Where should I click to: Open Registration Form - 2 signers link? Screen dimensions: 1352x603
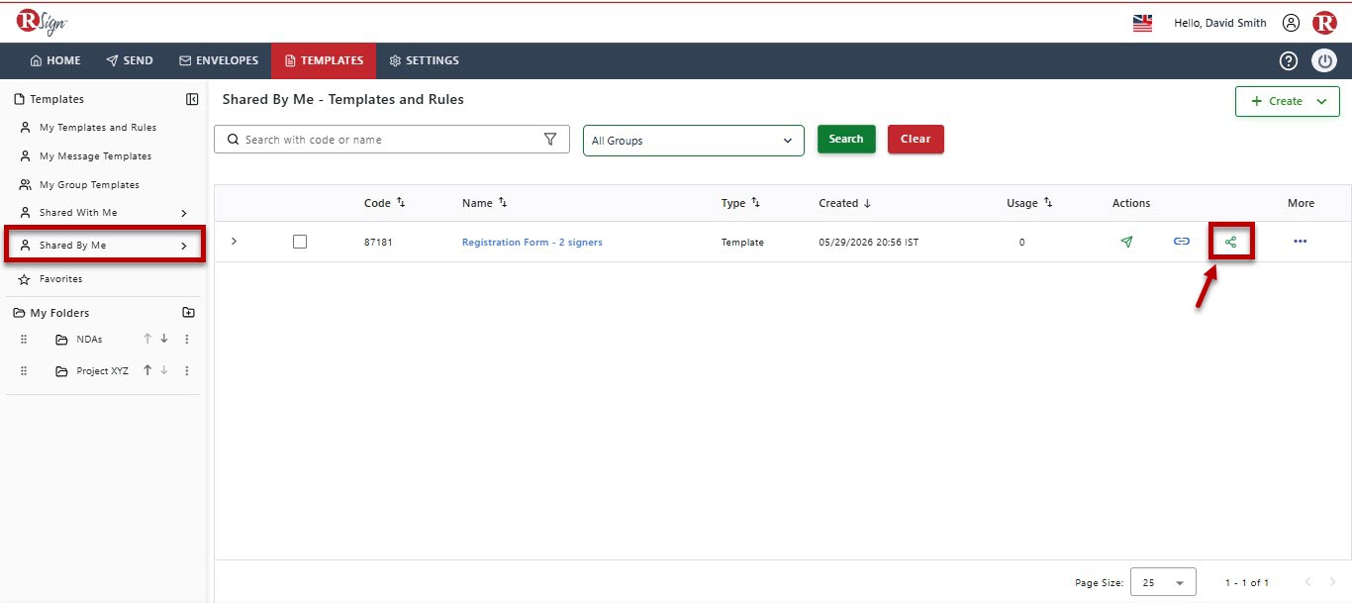click(532, 243)
